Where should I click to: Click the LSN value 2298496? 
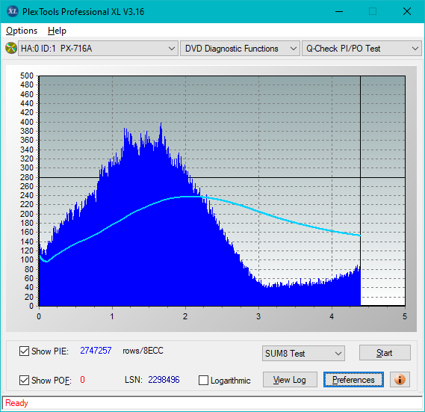[164, 380]
